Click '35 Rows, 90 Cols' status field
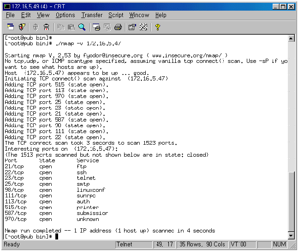298x251 pixels. coord(203,245)
